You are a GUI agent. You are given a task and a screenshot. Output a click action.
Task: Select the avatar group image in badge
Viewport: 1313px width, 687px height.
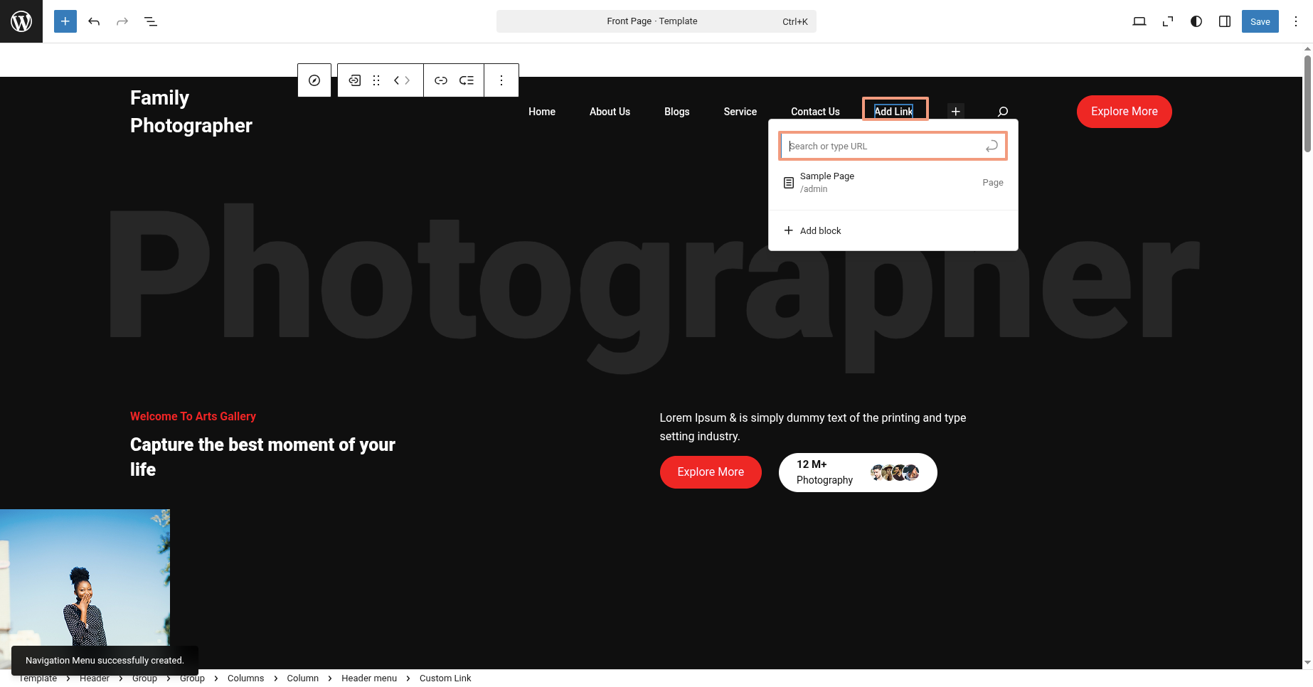pyautogui.click(x=895, y=472)
